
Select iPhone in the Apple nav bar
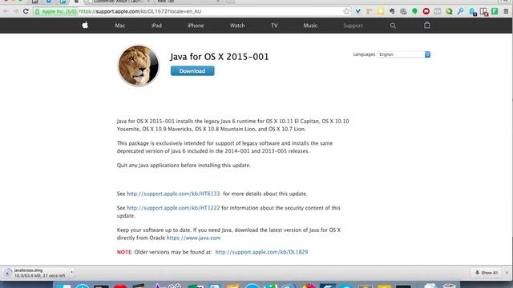point(196,26)
